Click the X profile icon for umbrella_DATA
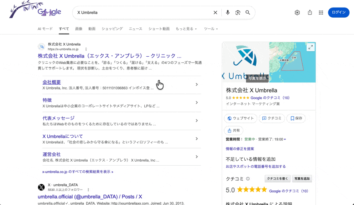 (41, 187)
